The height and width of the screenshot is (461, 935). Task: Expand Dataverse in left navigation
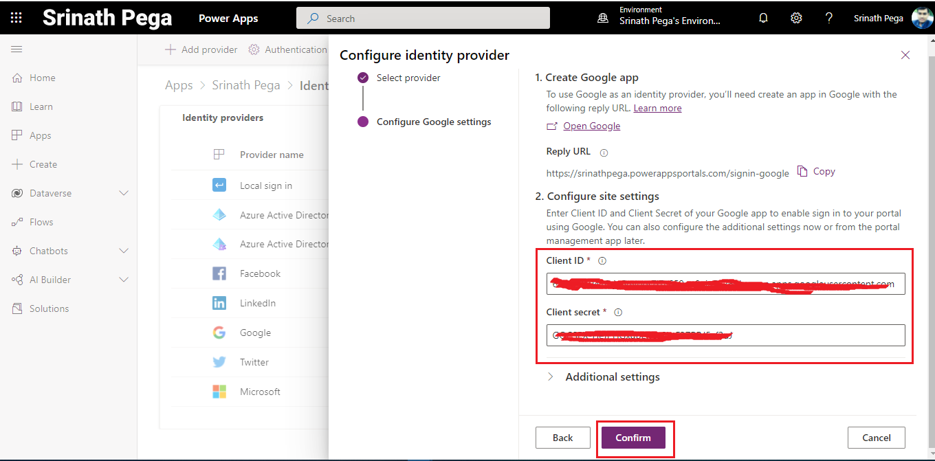pyautogui.click(x=124, y=194)
